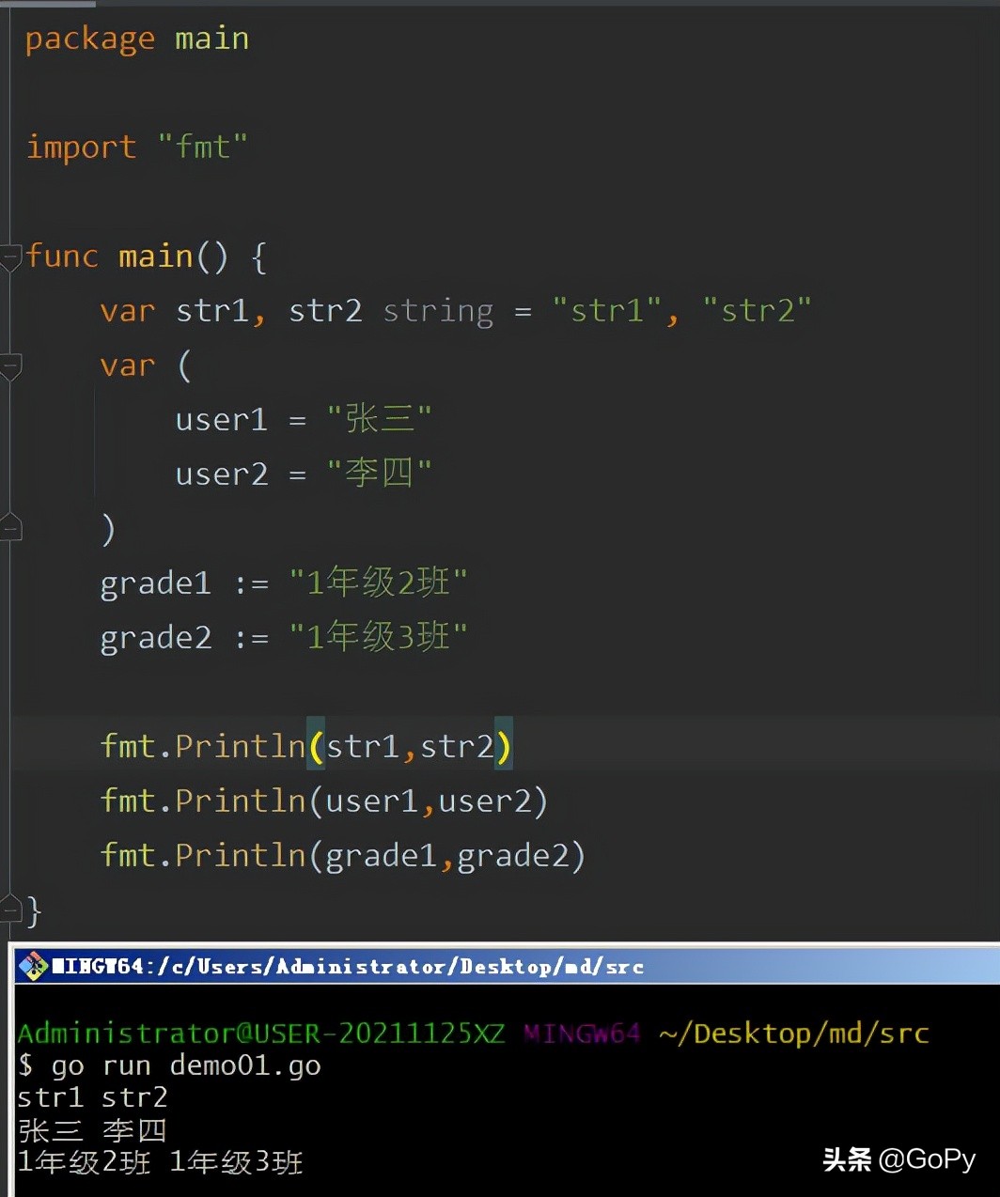The height and width of the screenshot is (1197, 1000).
Task: Click the 'func' keyword
Action: 62,256
